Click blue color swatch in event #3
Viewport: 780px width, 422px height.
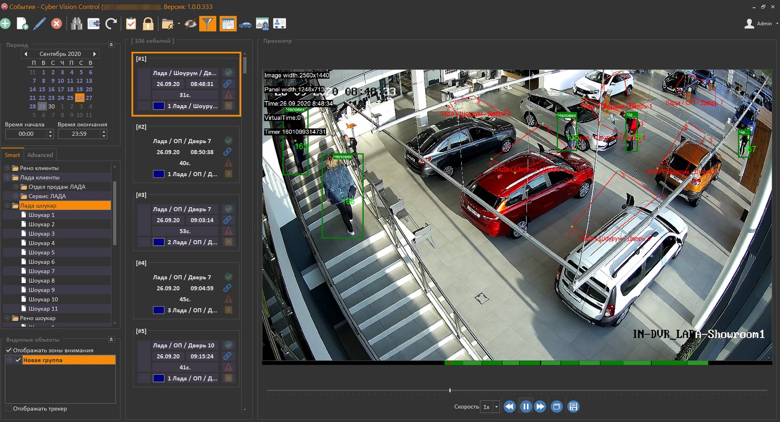coord(158,242)
